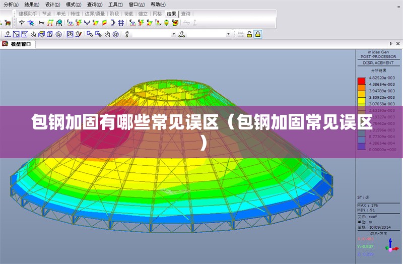Open the node number combo box dropdown arrow
This screenshot has height=264, width=403.
coord(174,34)
